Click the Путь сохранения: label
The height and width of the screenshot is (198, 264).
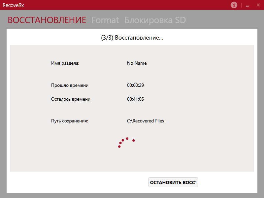click(x=70, y=121)
